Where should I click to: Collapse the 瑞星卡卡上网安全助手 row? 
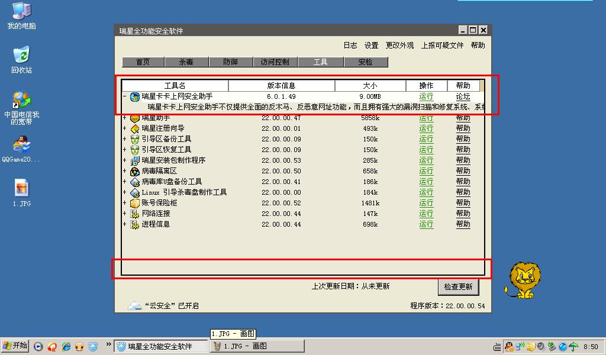(x=124, y=96)
